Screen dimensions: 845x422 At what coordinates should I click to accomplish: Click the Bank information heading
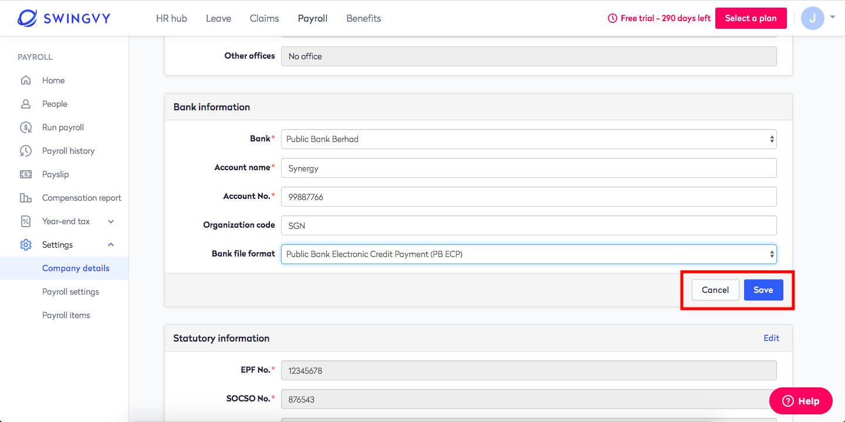(212, 107)
